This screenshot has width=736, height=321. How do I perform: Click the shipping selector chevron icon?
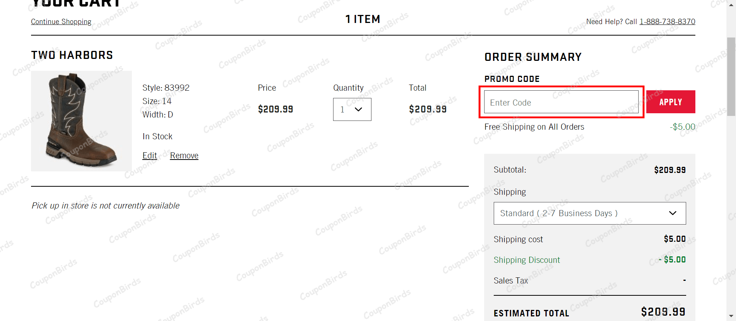pos(673,213)
